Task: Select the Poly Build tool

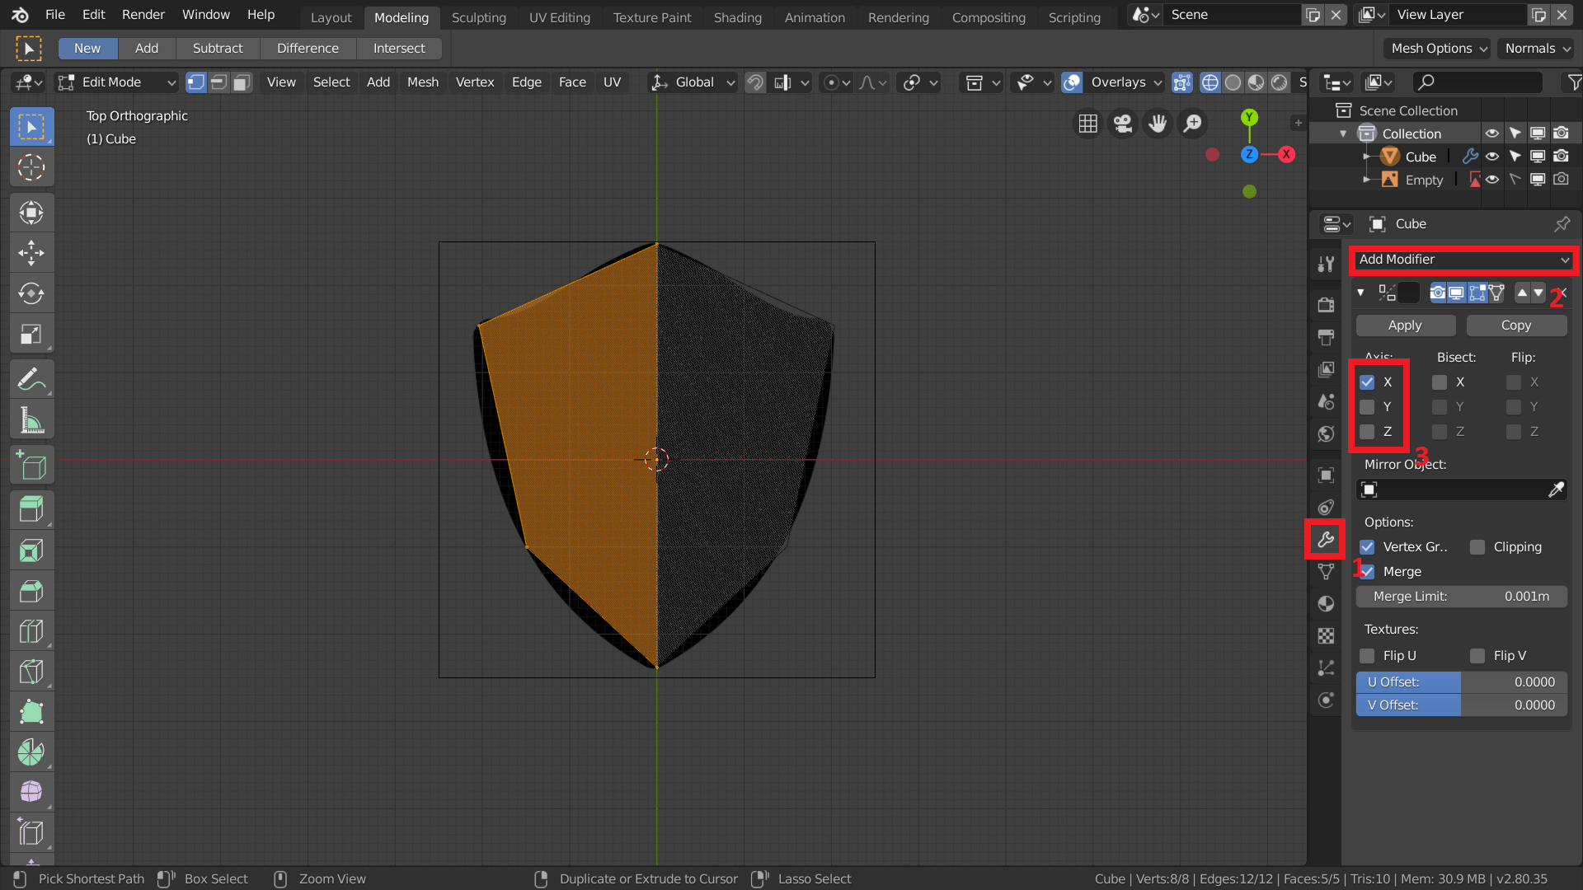Action: (x=31, y=711)
